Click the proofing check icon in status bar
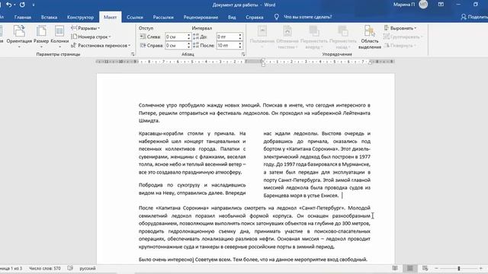Image resolution: width=488 pixels, height=274 pixels. (70, 268)
